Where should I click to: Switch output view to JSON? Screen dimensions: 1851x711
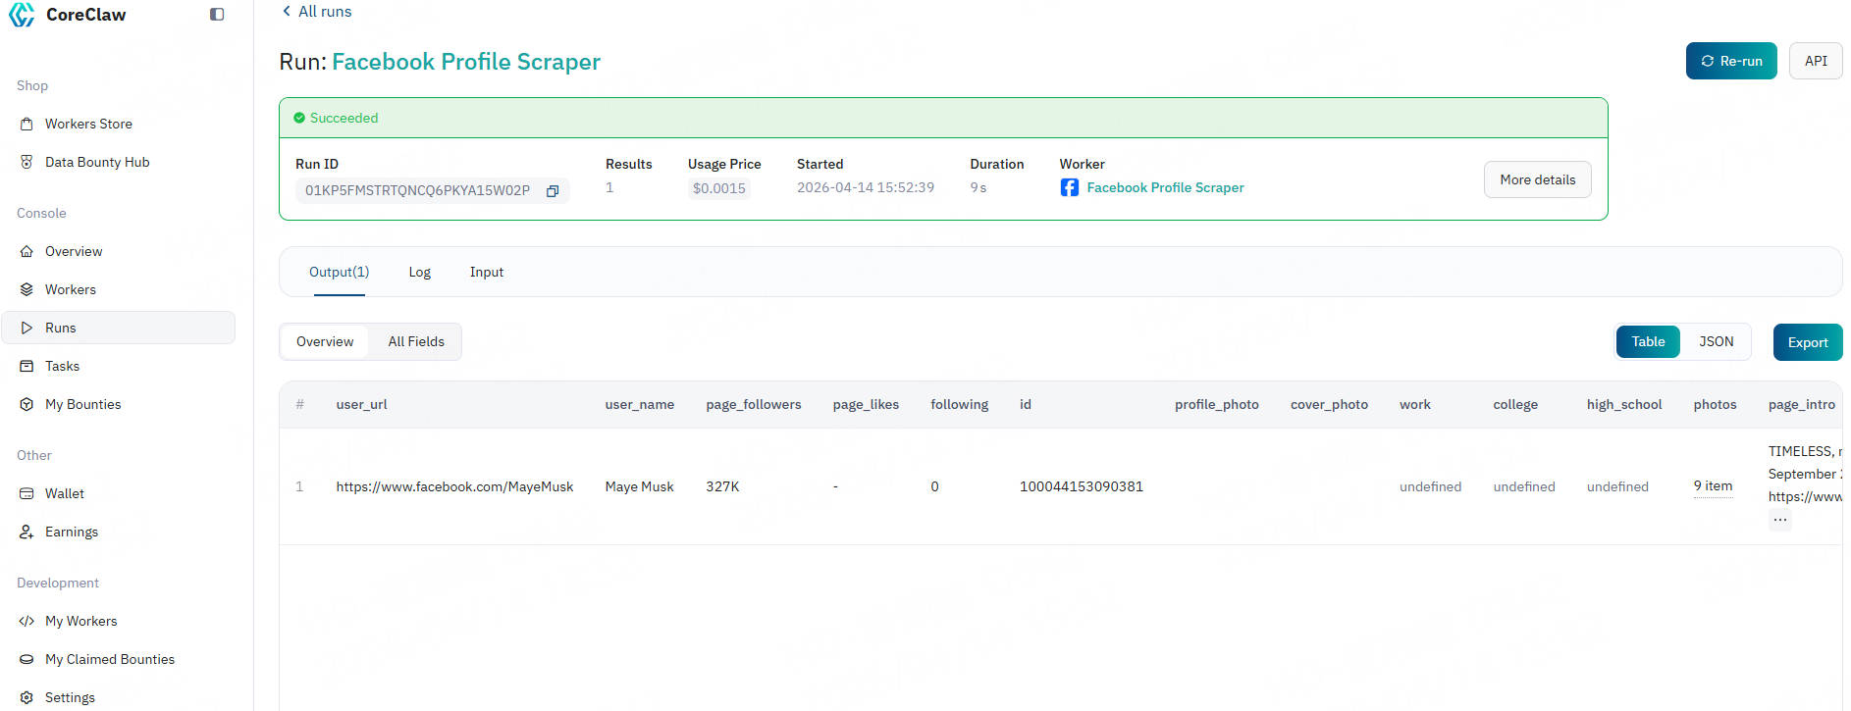1716,341
